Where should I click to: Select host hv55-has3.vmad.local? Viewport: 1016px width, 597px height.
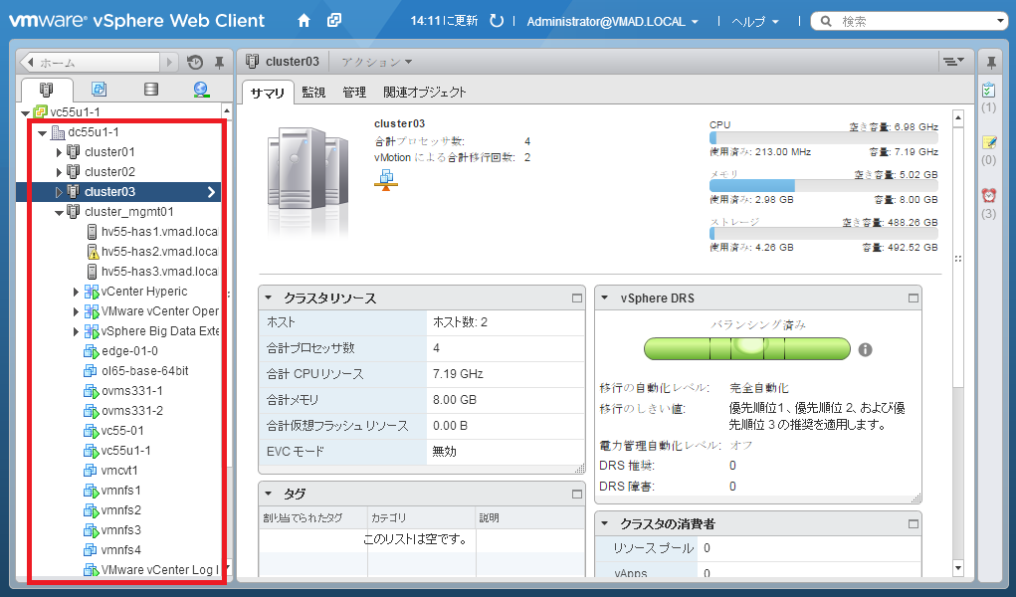pyautogui.click(x=152, y=271)
